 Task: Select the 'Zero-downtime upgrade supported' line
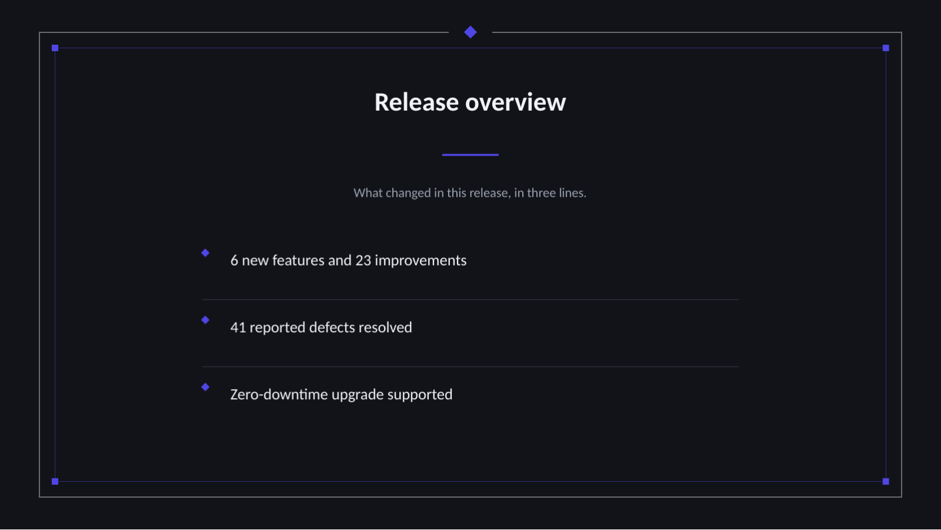(x=341, y=395)
